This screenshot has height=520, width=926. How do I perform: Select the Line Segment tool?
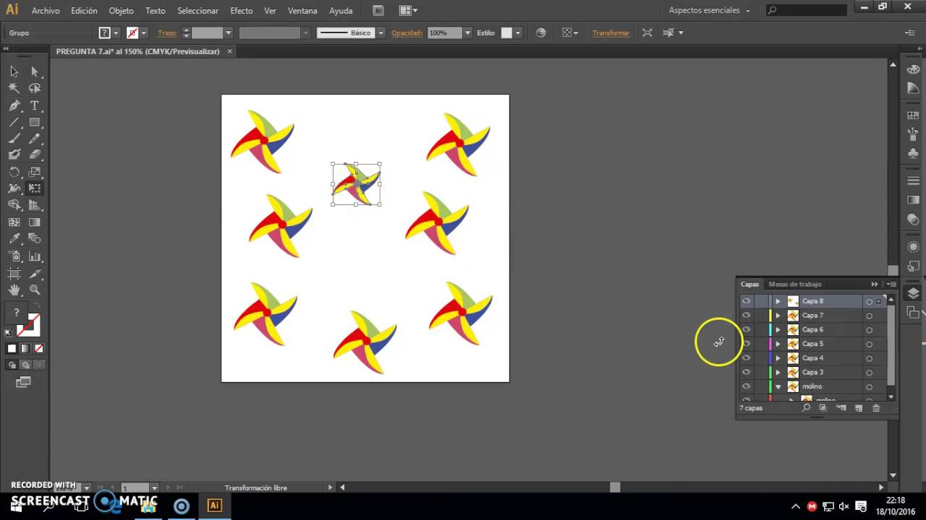point(14,122)
